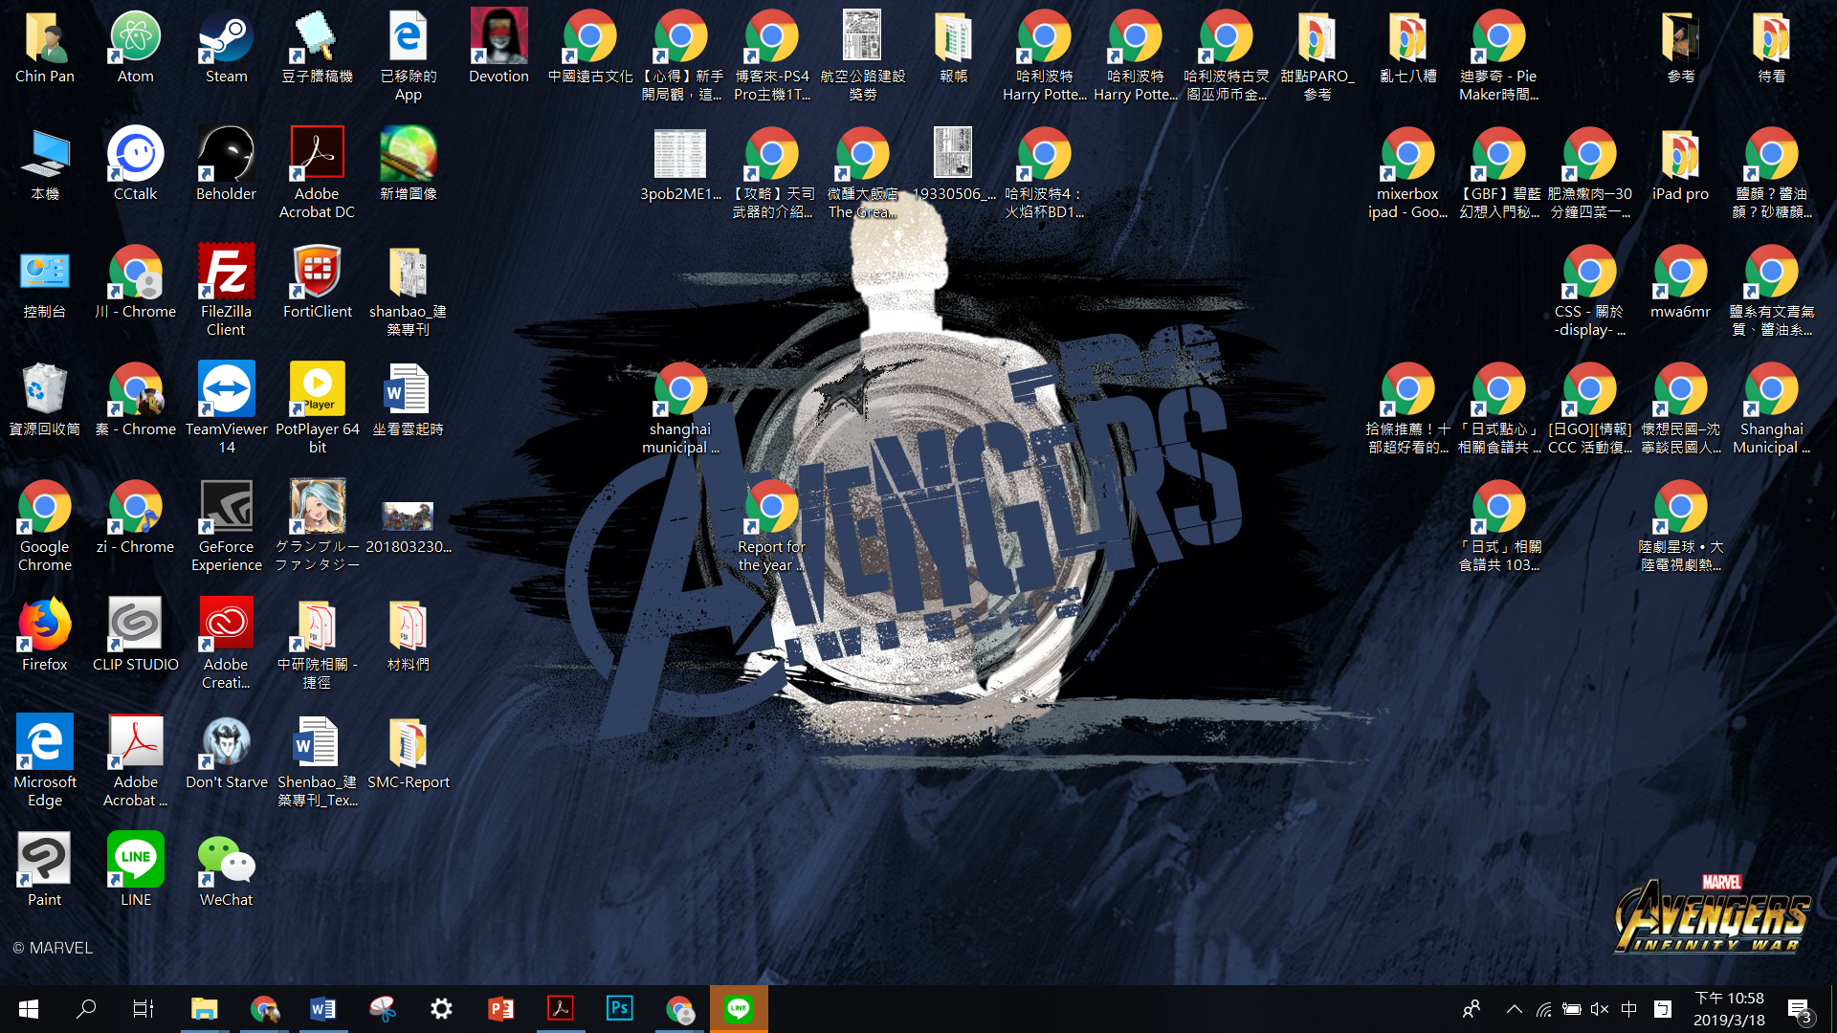Screen dimensions: 1837x1033
Task: Open the Atom editor desktop shortcut
Action: [135, 48]
